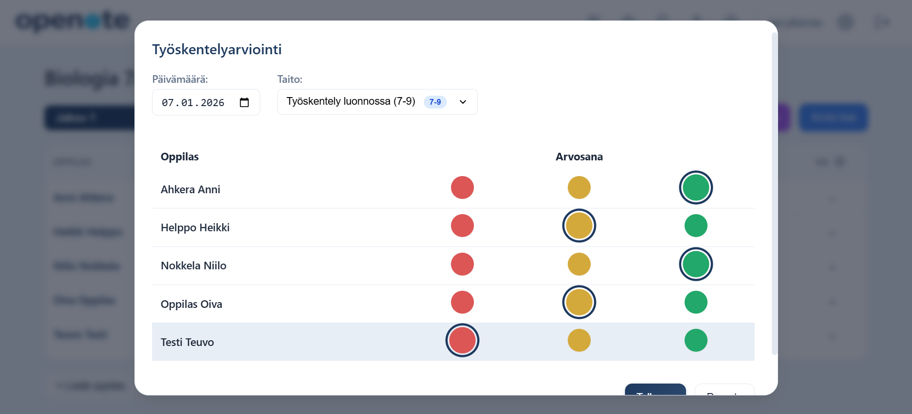Click selected green rating for Ahkera Anni
The width and height of the screenshot is (912, 414).
click(x=696, y=187)
